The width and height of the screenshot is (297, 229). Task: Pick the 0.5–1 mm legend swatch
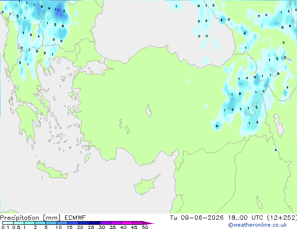point(19,223)
